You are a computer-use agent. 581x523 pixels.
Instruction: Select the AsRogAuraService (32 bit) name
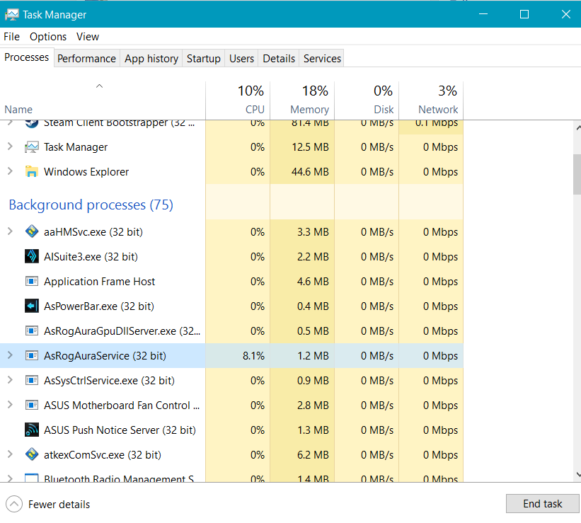(105, 356)
